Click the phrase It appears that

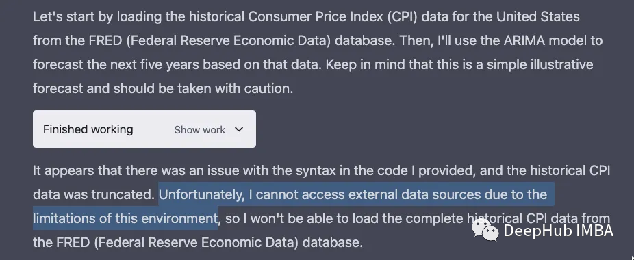(x=77, y=171)
